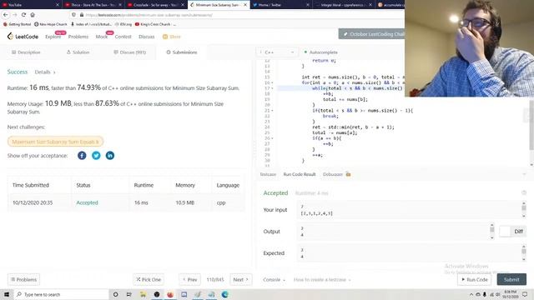Screen dimensions: 534x300
Task: Switch to the Run Code Result tab
Action: point(300,174)
